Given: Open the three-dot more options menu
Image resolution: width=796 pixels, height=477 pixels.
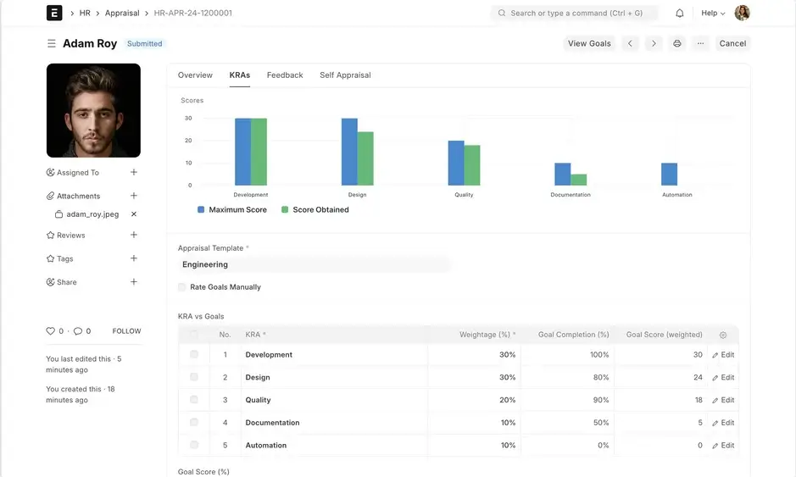Looking at the screenshot, I should (x=700, y=43).
